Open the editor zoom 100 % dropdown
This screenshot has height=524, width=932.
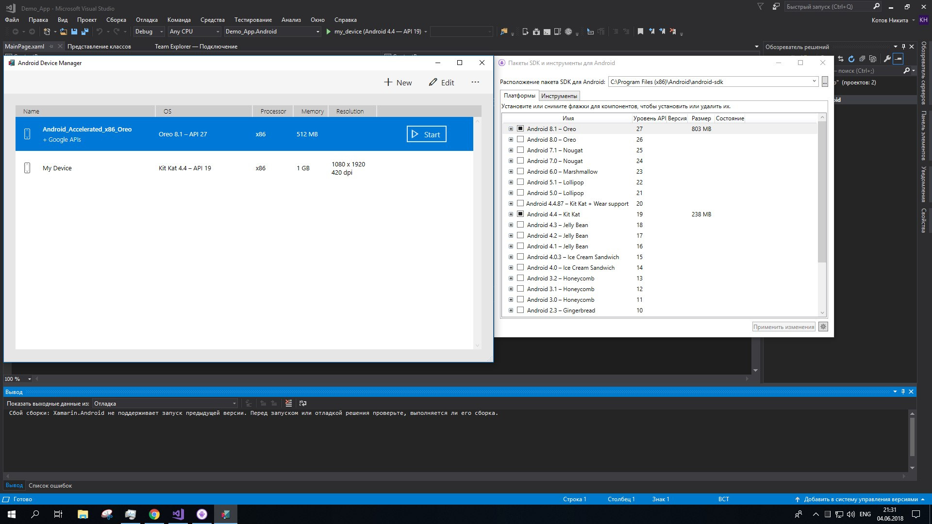click(18, 379)
